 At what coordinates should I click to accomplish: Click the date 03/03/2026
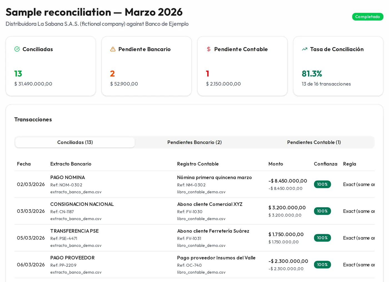(x=31, y=211)
